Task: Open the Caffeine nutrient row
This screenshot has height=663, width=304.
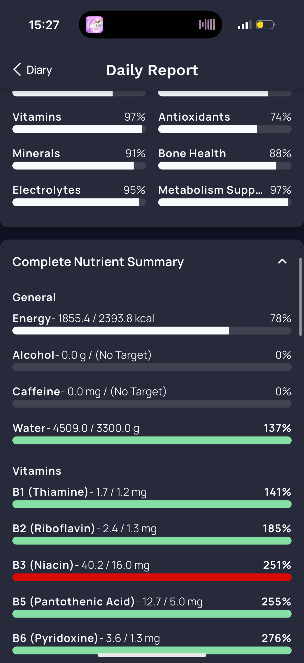Action: pos(152,397)
